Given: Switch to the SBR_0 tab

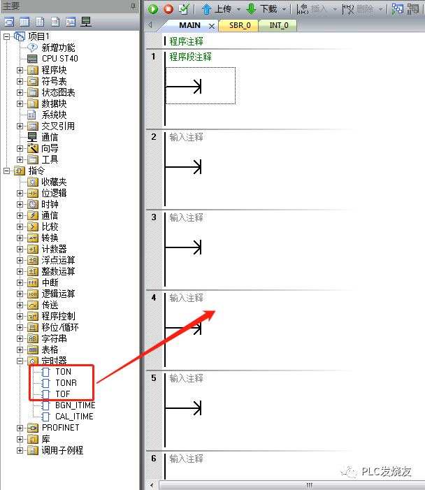Looking at the screenshot, I should click(x=240, y=25).
